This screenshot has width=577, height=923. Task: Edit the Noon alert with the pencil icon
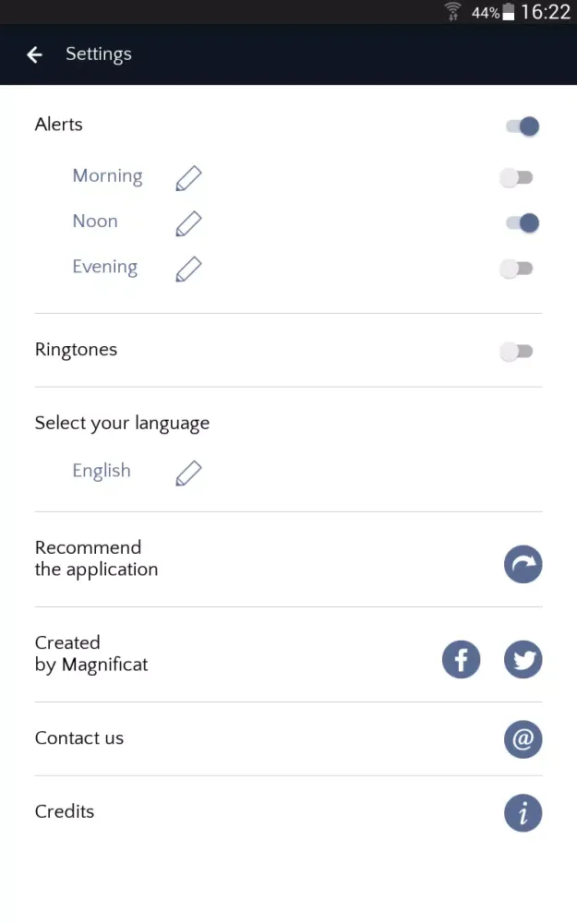[x=187, y=222]
